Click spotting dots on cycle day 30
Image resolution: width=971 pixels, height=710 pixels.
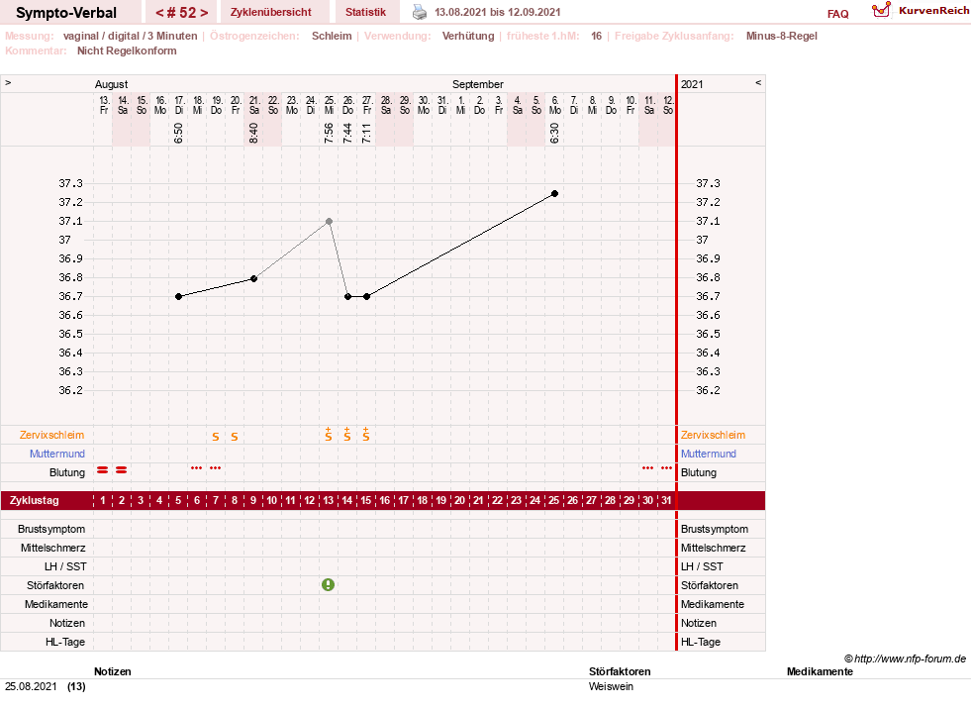point(647,468)
